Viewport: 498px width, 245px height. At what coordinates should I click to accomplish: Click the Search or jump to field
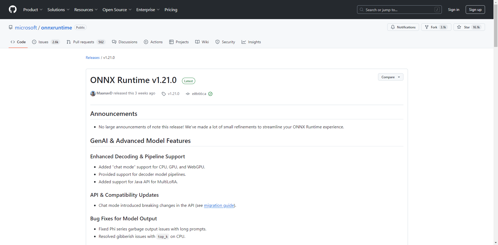(399, 10)
